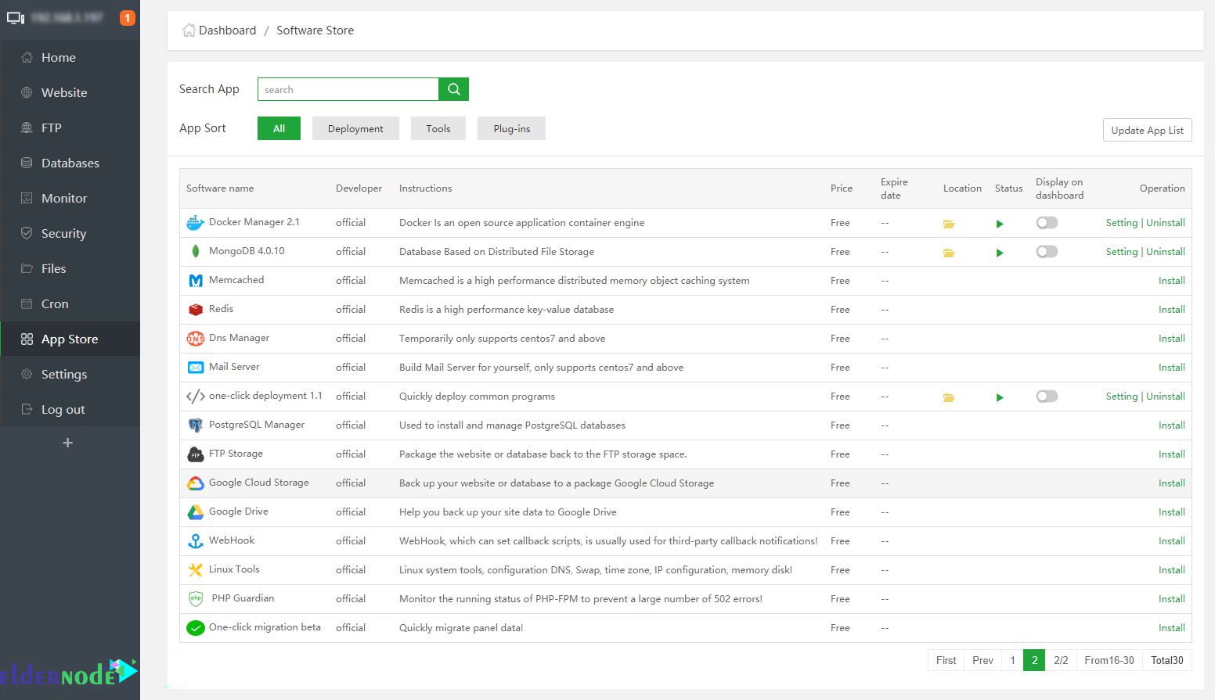
Task: Start MongoDB using the green play icon
Action: pyautogui.click(x=999, y=252)
